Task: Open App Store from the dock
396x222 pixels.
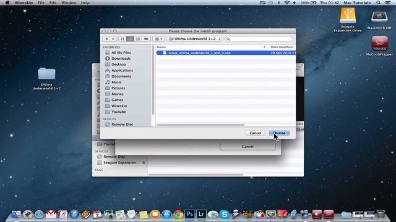Action: pyautogui.click(x=166, y=215)
